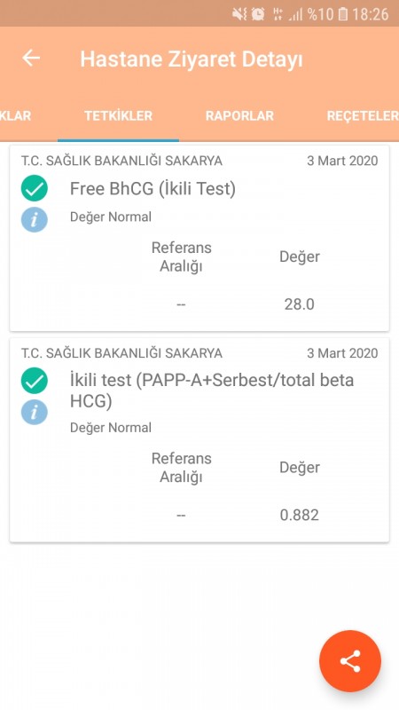Image resolution: width=399 pixels, height=710 pixels.
Task: Switch to the REÇETELER tab
Action: click(x=363, y=116)
